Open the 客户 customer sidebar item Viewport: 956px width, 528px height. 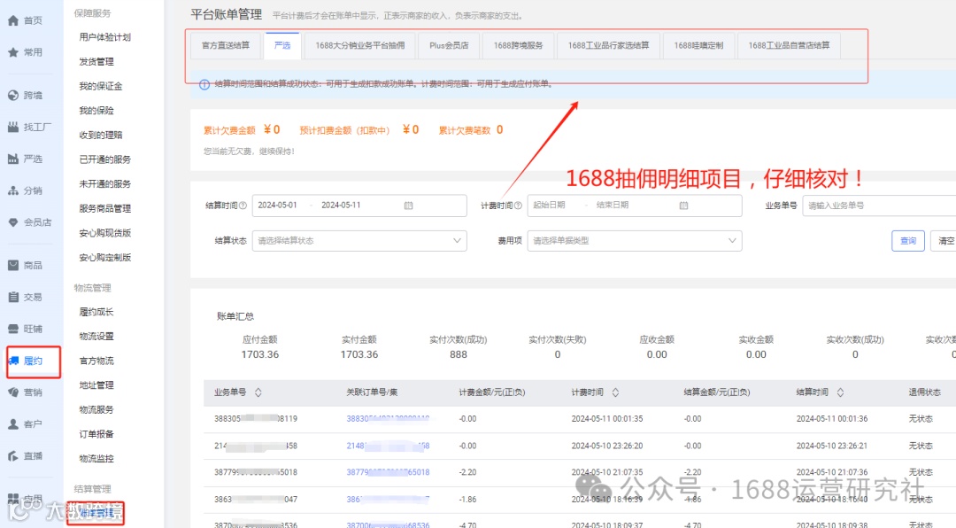click(x=25, y=424)
